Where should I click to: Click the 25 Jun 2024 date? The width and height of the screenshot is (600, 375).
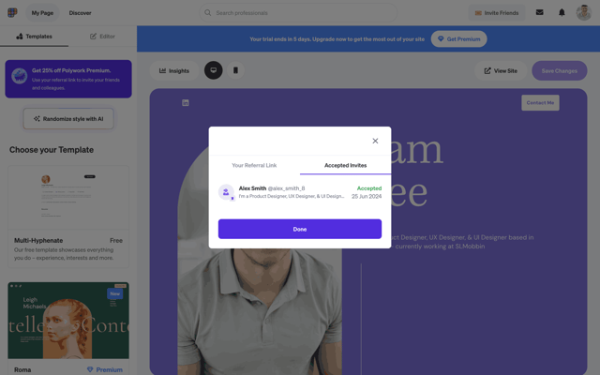[367, 196]
